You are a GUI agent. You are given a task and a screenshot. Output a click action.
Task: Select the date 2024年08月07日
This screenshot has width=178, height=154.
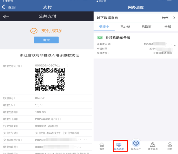point(48,119)
